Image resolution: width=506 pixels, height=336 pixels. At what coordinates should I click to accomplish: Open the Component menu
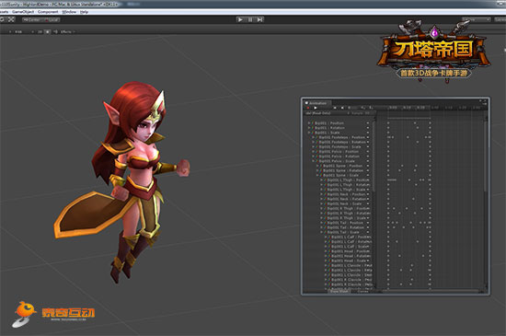pos(48,12)
